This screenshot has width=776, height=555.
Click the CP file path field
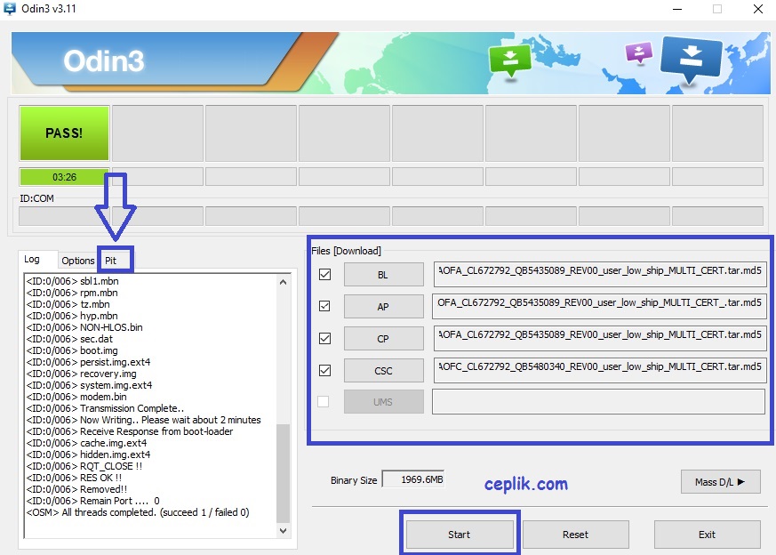(x=600, y=339)
